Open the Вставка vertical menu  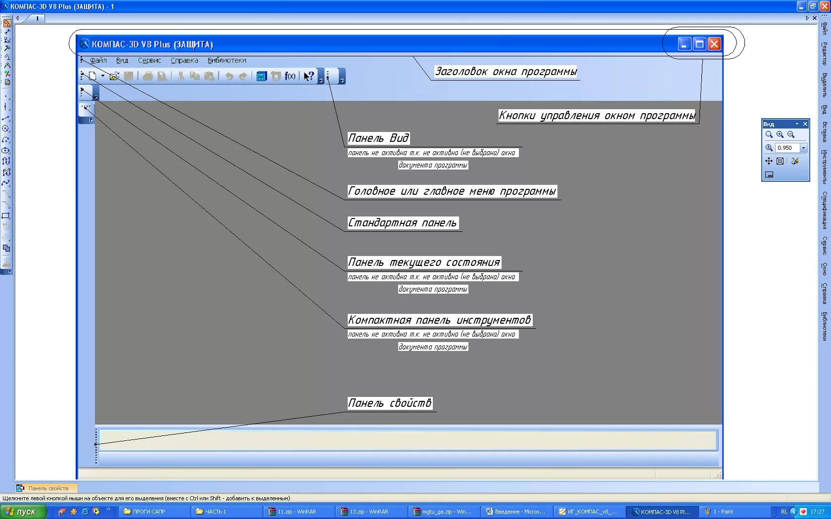825,132
